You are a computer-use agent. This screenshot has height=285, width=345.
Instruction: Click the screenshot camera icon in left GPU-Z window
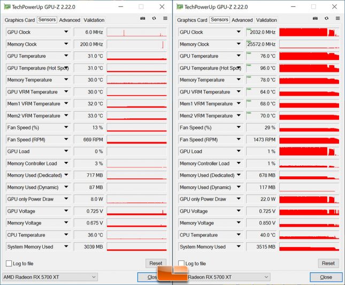(x=143, y=18)
